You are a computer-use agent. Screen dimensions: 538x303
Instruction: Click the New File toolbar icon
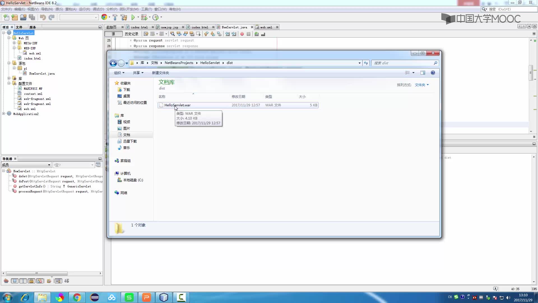pyautogui.click(x=6, y=17)
